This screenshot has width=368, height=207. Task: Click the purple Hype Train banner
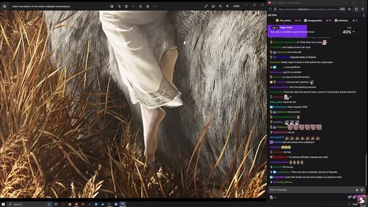(x=287, y=30)
